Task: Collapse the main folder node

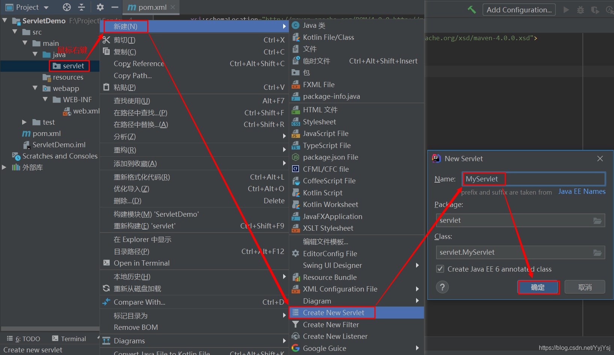Action: point(25,43)
